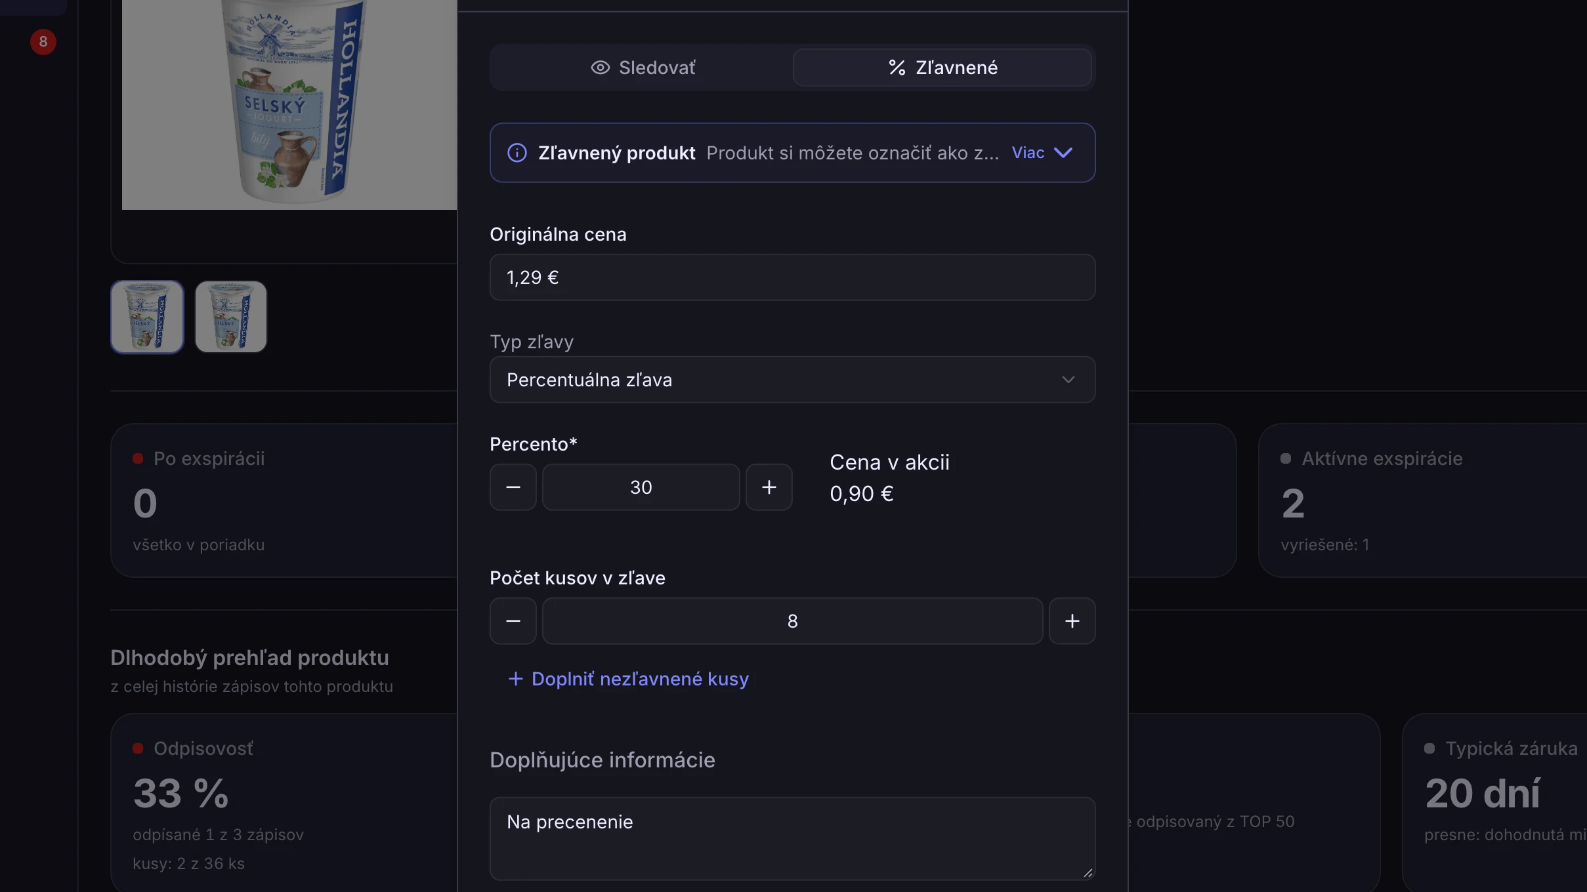Select the first yogurt product thumbnail
Image resolution: width=1587 pixels, height=892 pixels.
[147, 317]
